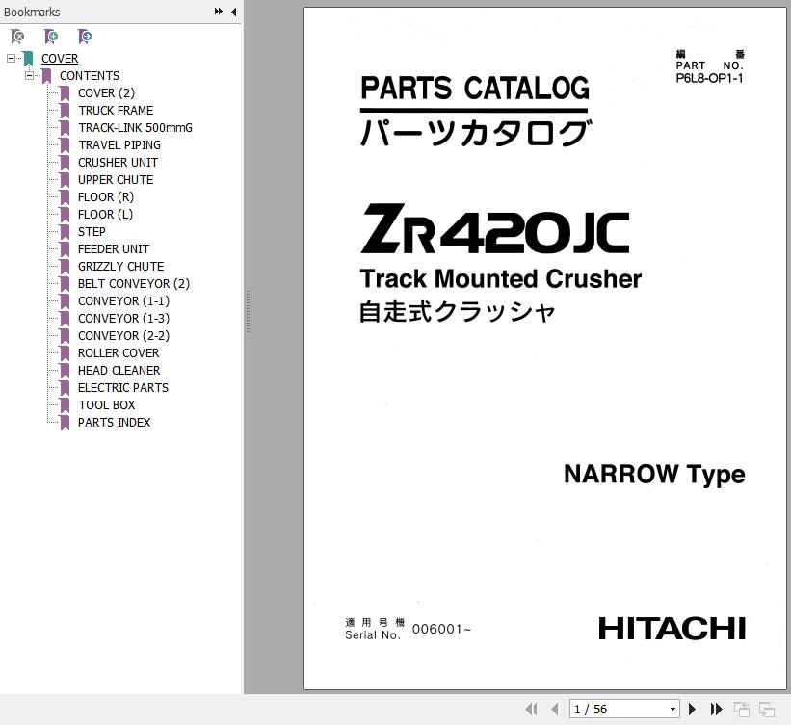The height and width of the screenshot is (725, 791).
Task: Click the delete bookmark icon
Action: tap(17, 37)
